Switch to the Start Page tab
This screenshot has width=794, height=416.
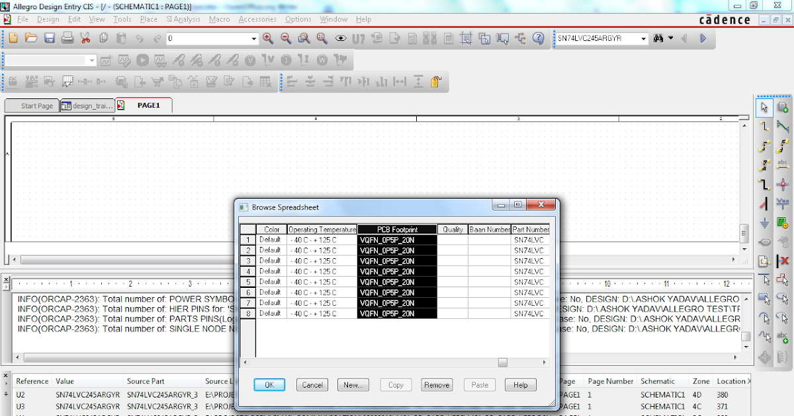click(31, 106)
